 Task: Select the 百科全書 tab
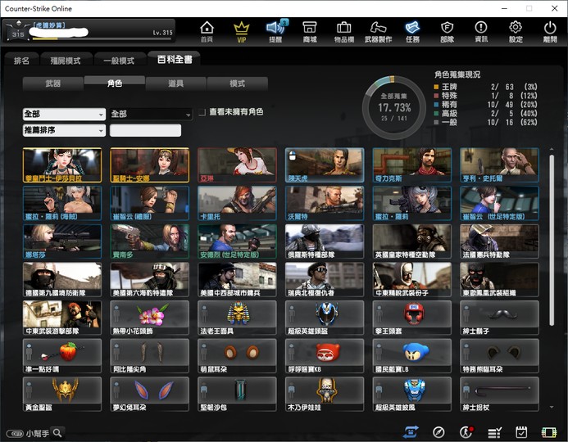click(x=175, y=59)
